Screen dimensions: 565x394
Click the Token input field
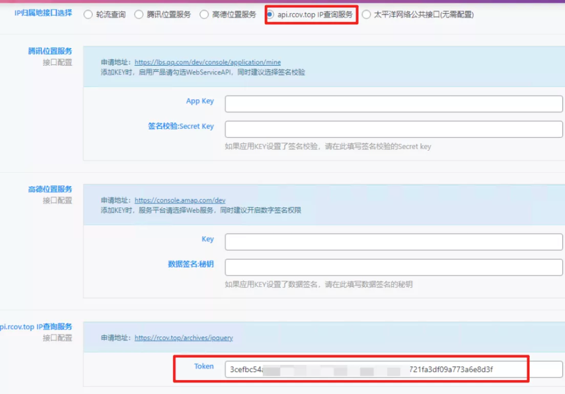tap(393, 370)
